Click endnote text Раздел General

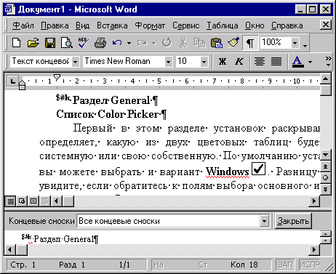pos(64,239)
